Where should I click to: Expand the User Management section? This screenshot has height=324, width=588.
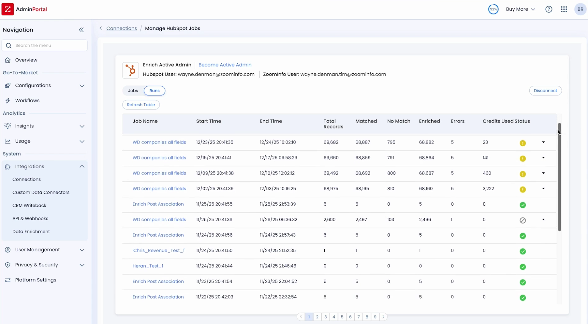82,250
